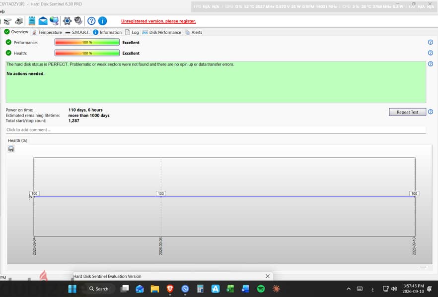Click the 'Total start/stop count:' label
This screenshot has width=438, height=297.
point(26,120)
